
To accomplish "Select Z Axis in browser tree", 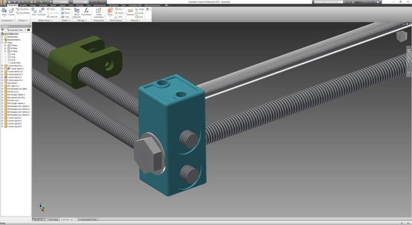I will tap(13, 60).
